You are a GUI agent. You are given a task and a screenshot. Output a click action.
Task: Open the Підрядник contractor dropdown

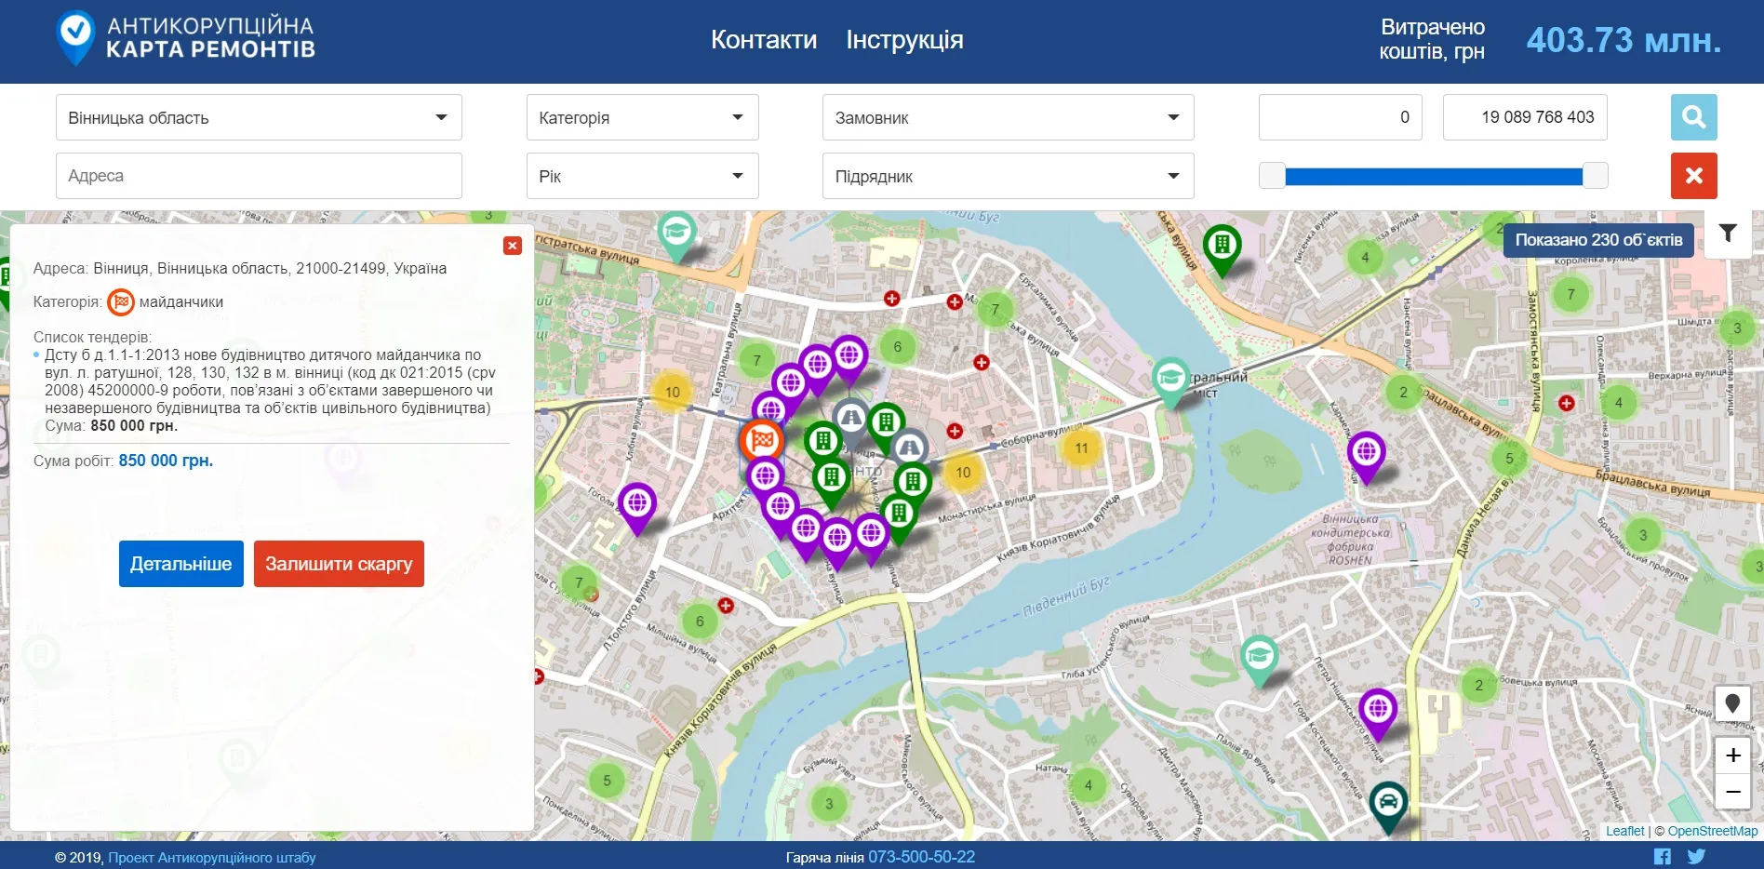pos(1008,176)
